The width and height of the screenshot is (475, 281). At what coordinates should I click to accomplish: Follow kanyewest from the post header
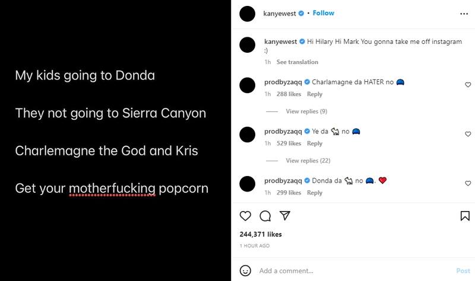click(324, 13)
